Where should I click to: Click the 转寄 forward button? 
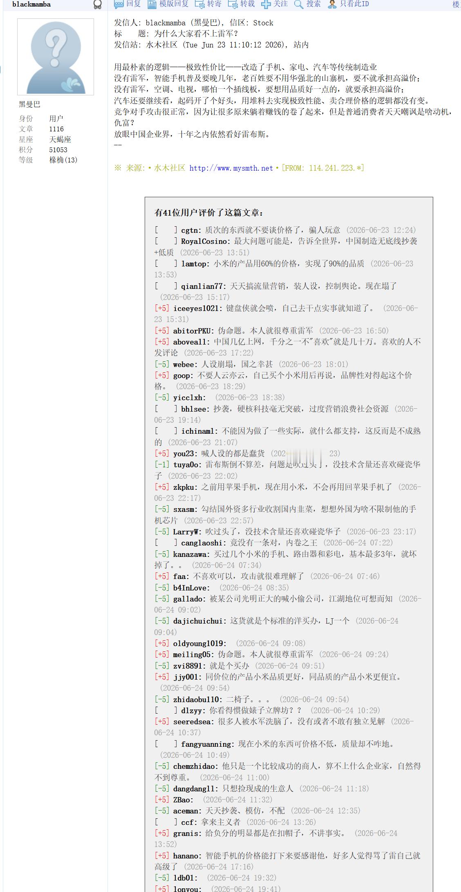pos(208,4)
